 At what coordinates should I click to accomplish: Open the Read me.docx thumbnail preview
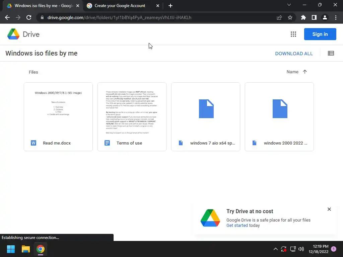pyautogui.click(x=58, y=109)
